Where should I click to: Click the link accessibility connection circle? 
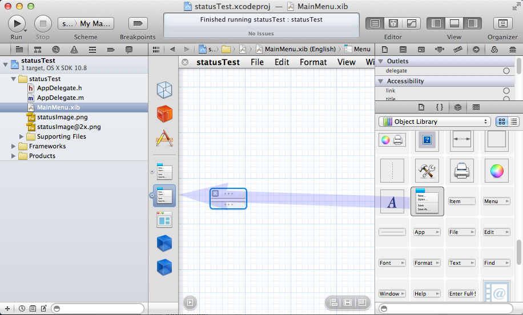point(506,91)
